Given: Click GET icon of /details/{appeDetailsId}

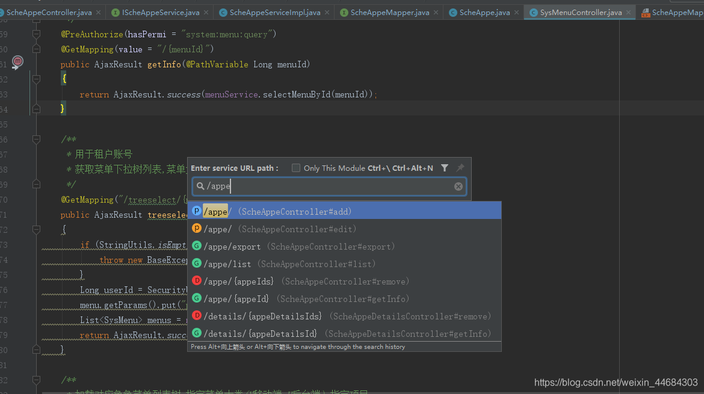Looking at the screenshot, I should pyautogui.click(x=197, y=333).
